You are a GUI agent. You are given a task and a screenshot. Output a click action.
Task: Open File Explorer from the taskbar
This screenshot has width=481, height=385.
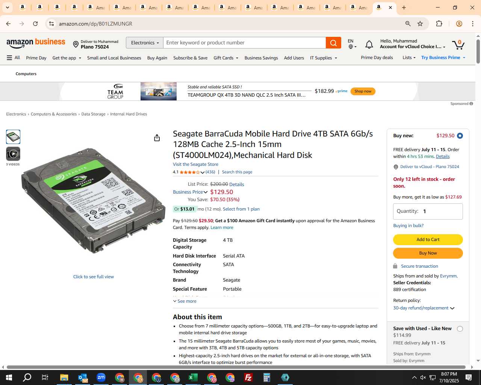tap(64, 377)
